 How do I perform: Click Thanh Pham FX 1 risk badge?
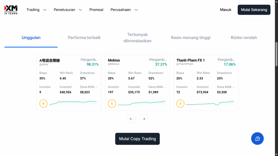(x=180, y=103)
